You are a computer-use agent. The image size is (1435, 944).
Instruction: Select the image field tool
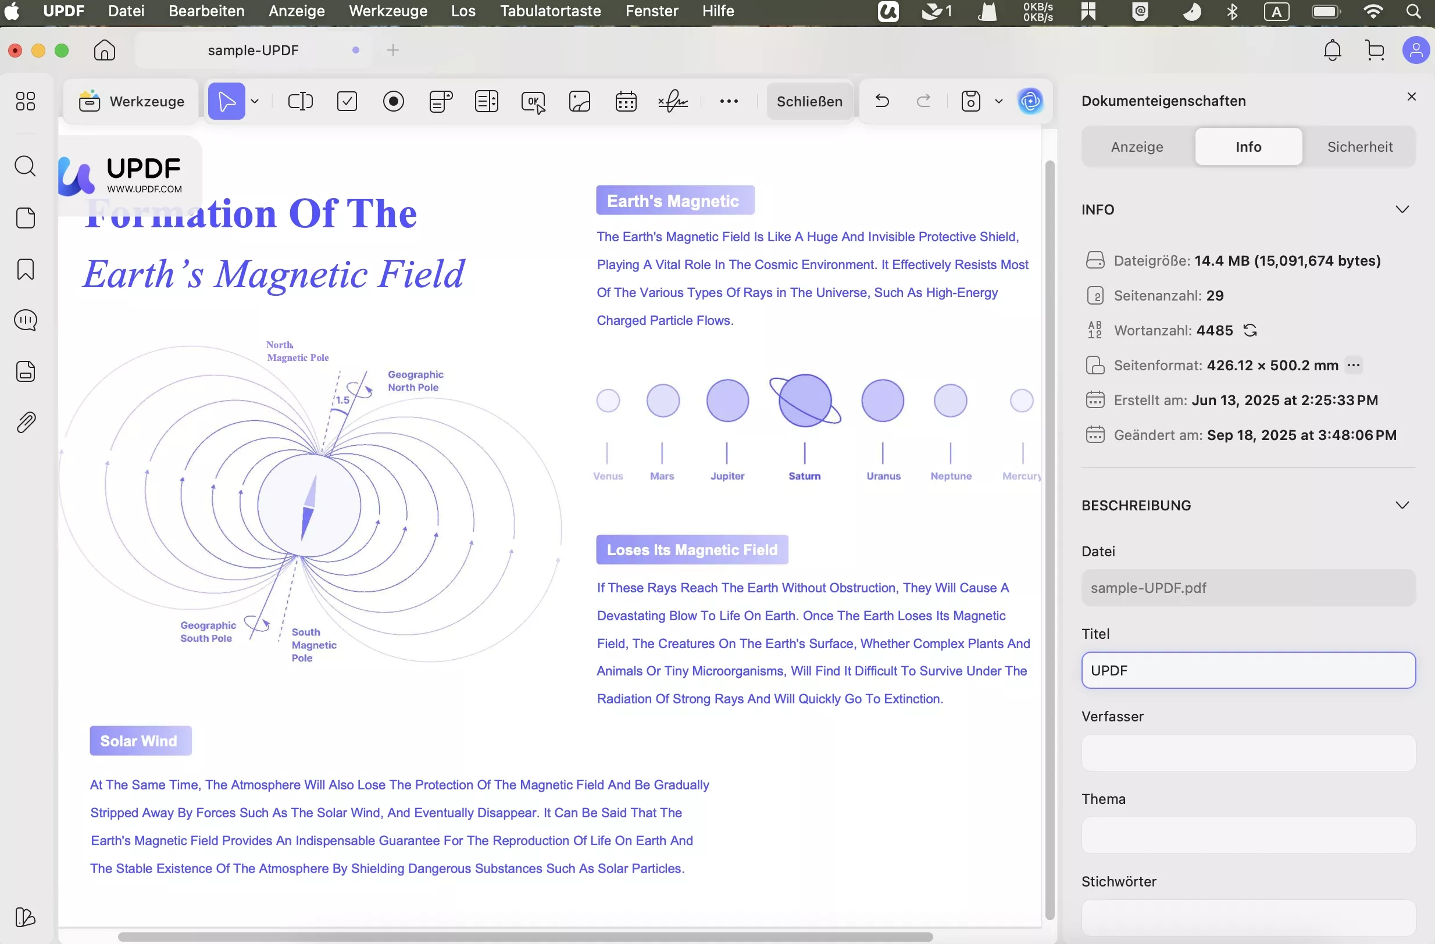tap(580, 101)
